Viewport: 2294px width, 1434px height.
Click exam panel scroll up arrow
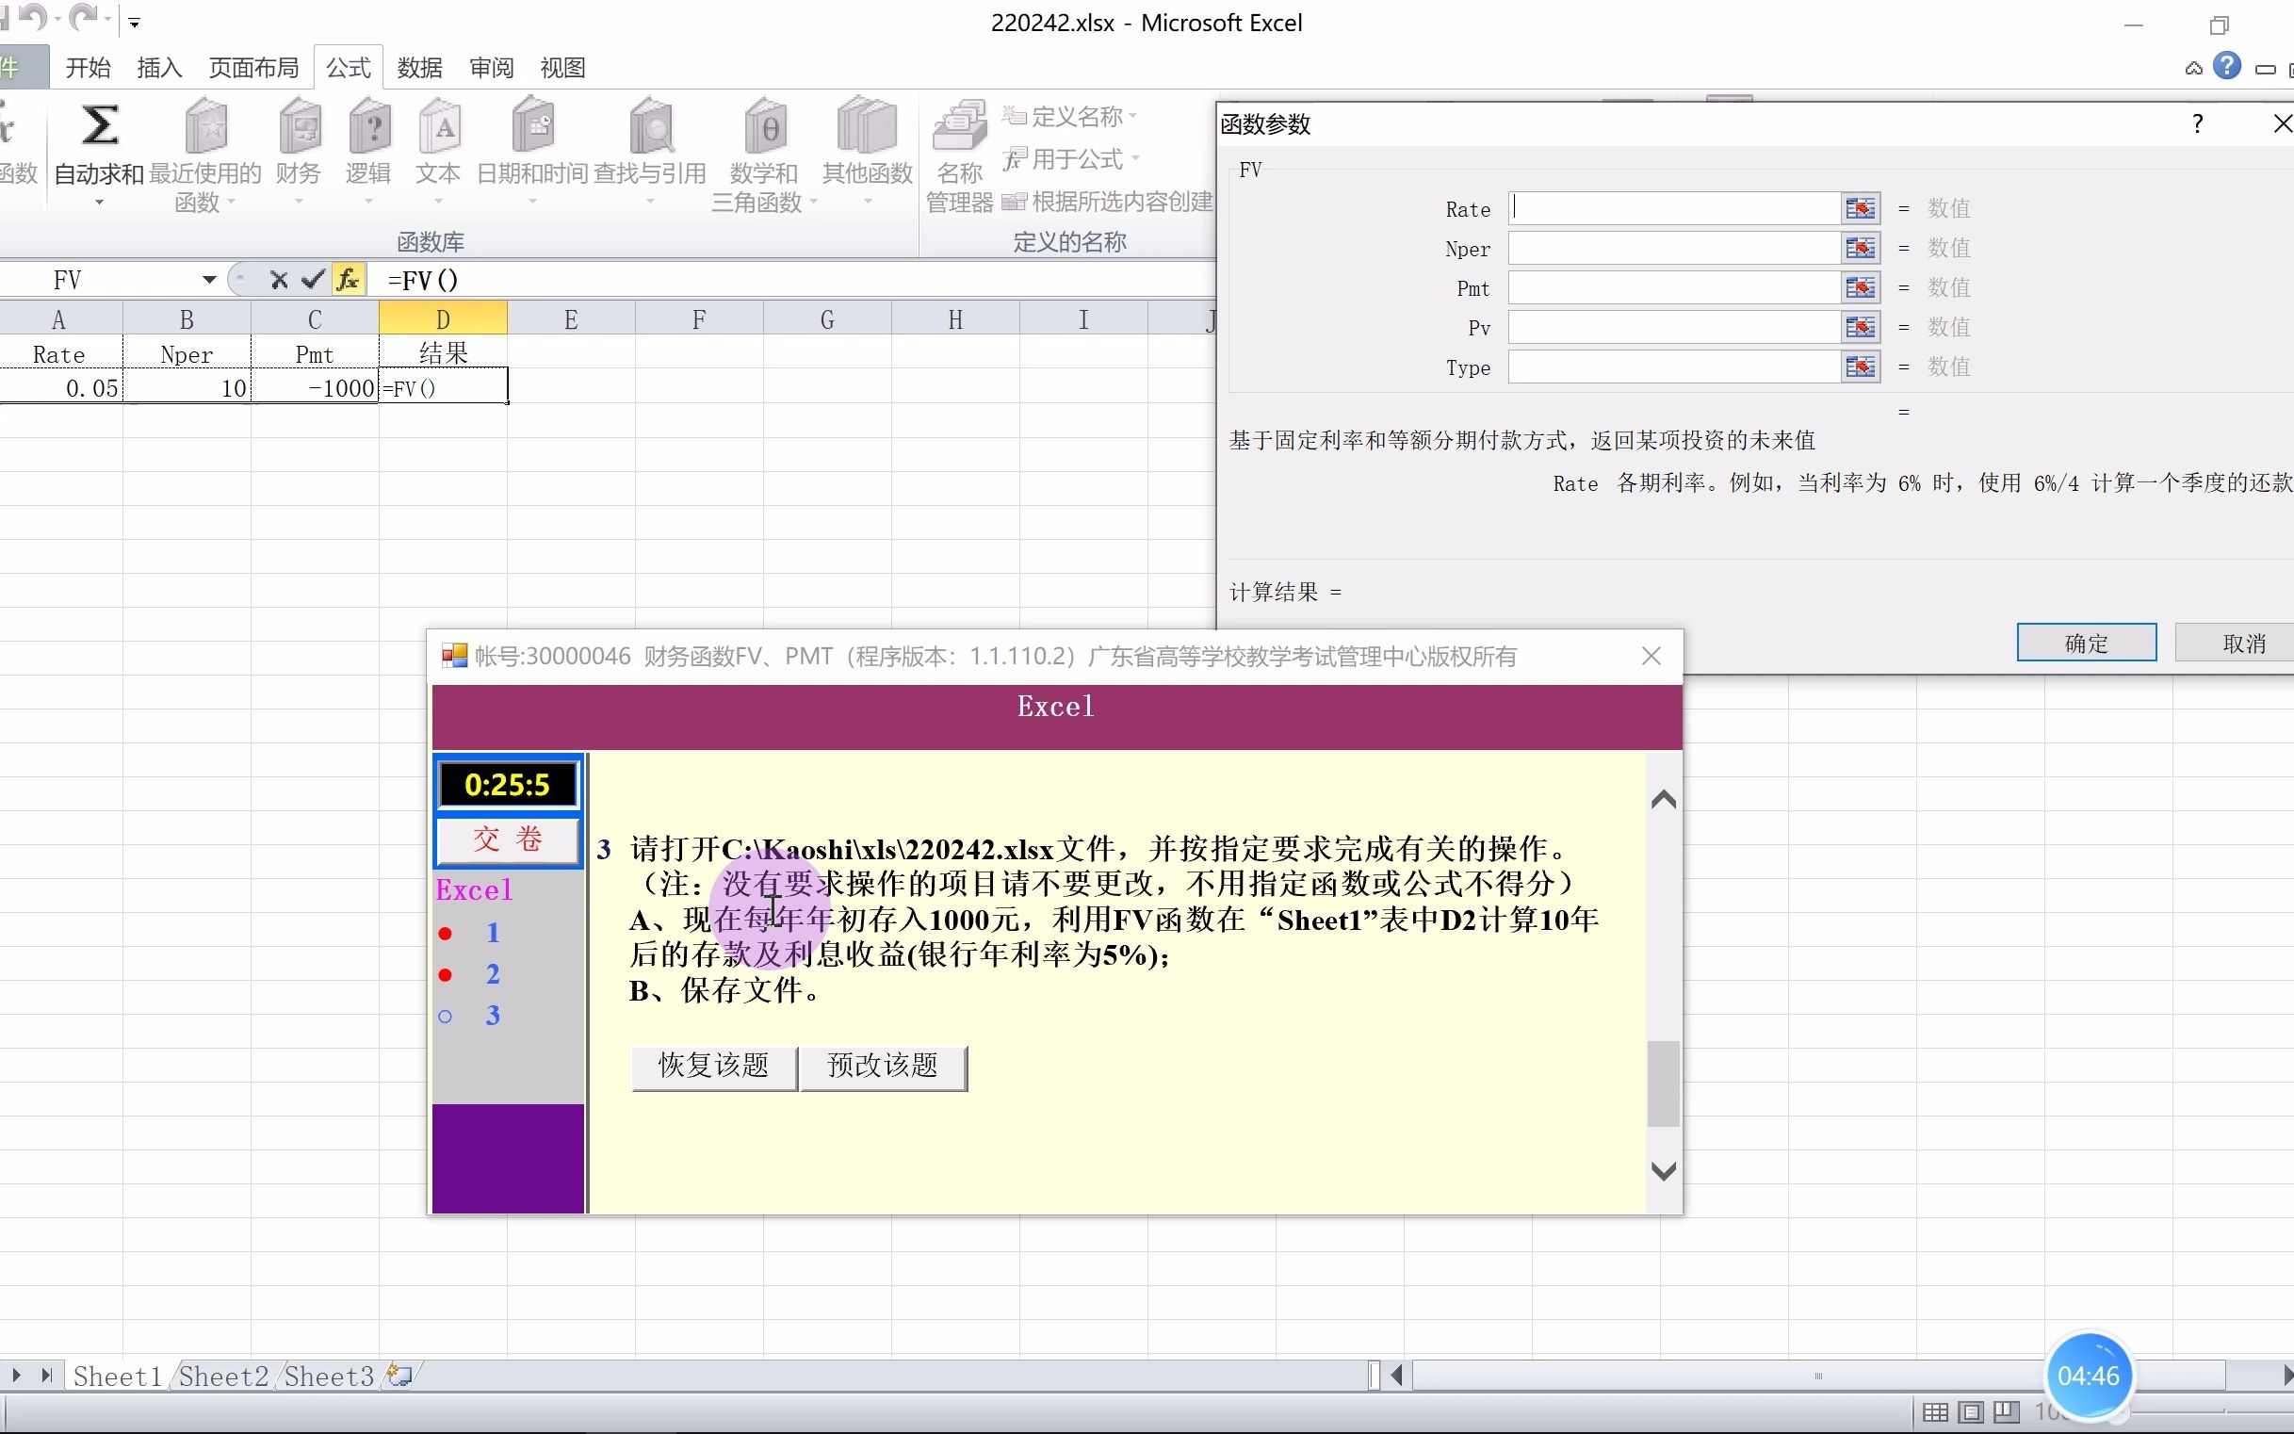[1664, 800]
